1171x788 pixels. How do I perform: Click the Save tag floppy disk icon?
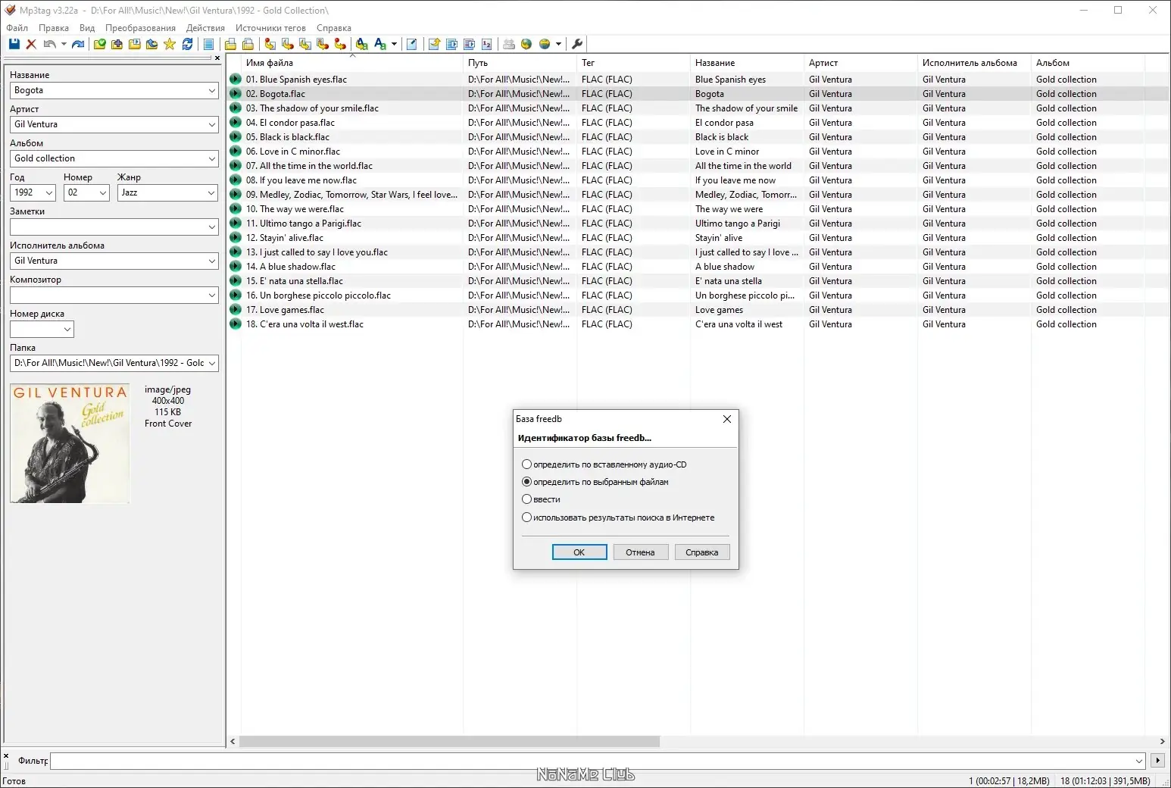pyautogui.click(x=14, y=44)
